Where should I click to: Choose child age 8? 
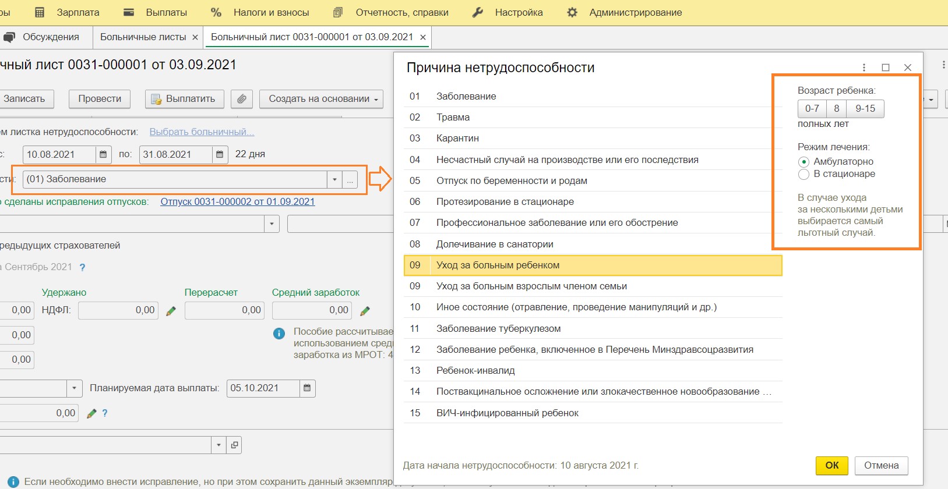coord(837,108)
